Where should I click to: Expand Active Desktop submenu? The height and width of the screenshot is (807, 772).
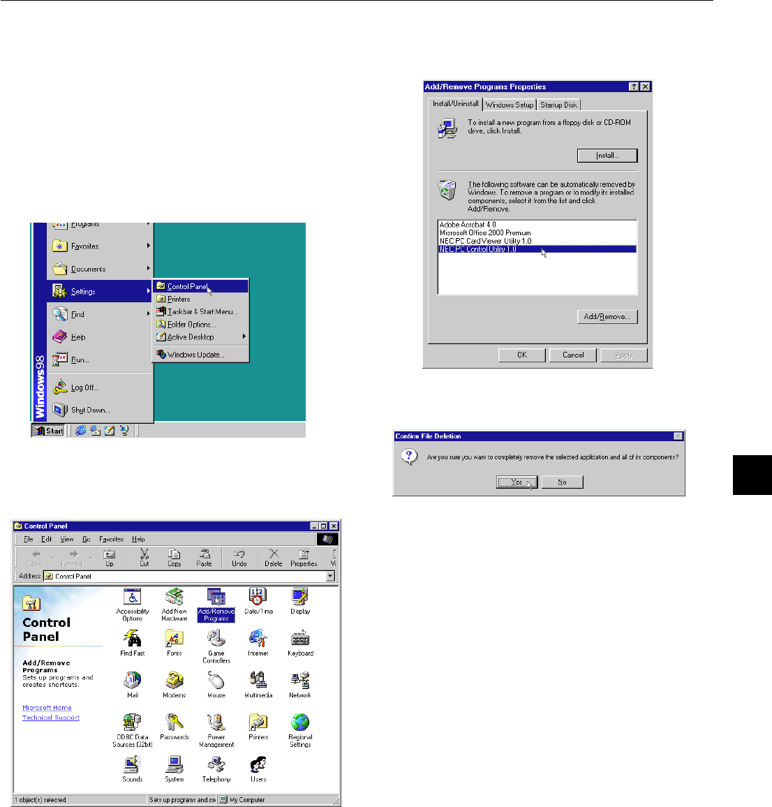[x=201, y=337]
